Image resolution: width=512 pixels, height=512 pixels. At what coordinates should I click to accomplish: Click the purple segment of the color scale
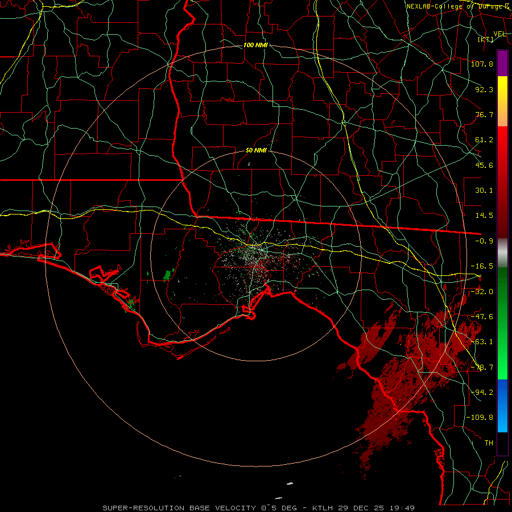tap(502, 63)
